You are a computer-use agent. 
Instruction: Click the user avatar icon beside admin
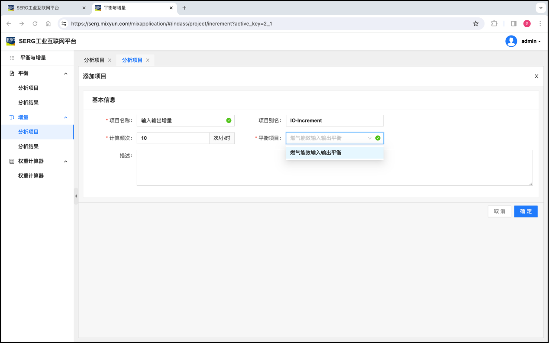511,41
